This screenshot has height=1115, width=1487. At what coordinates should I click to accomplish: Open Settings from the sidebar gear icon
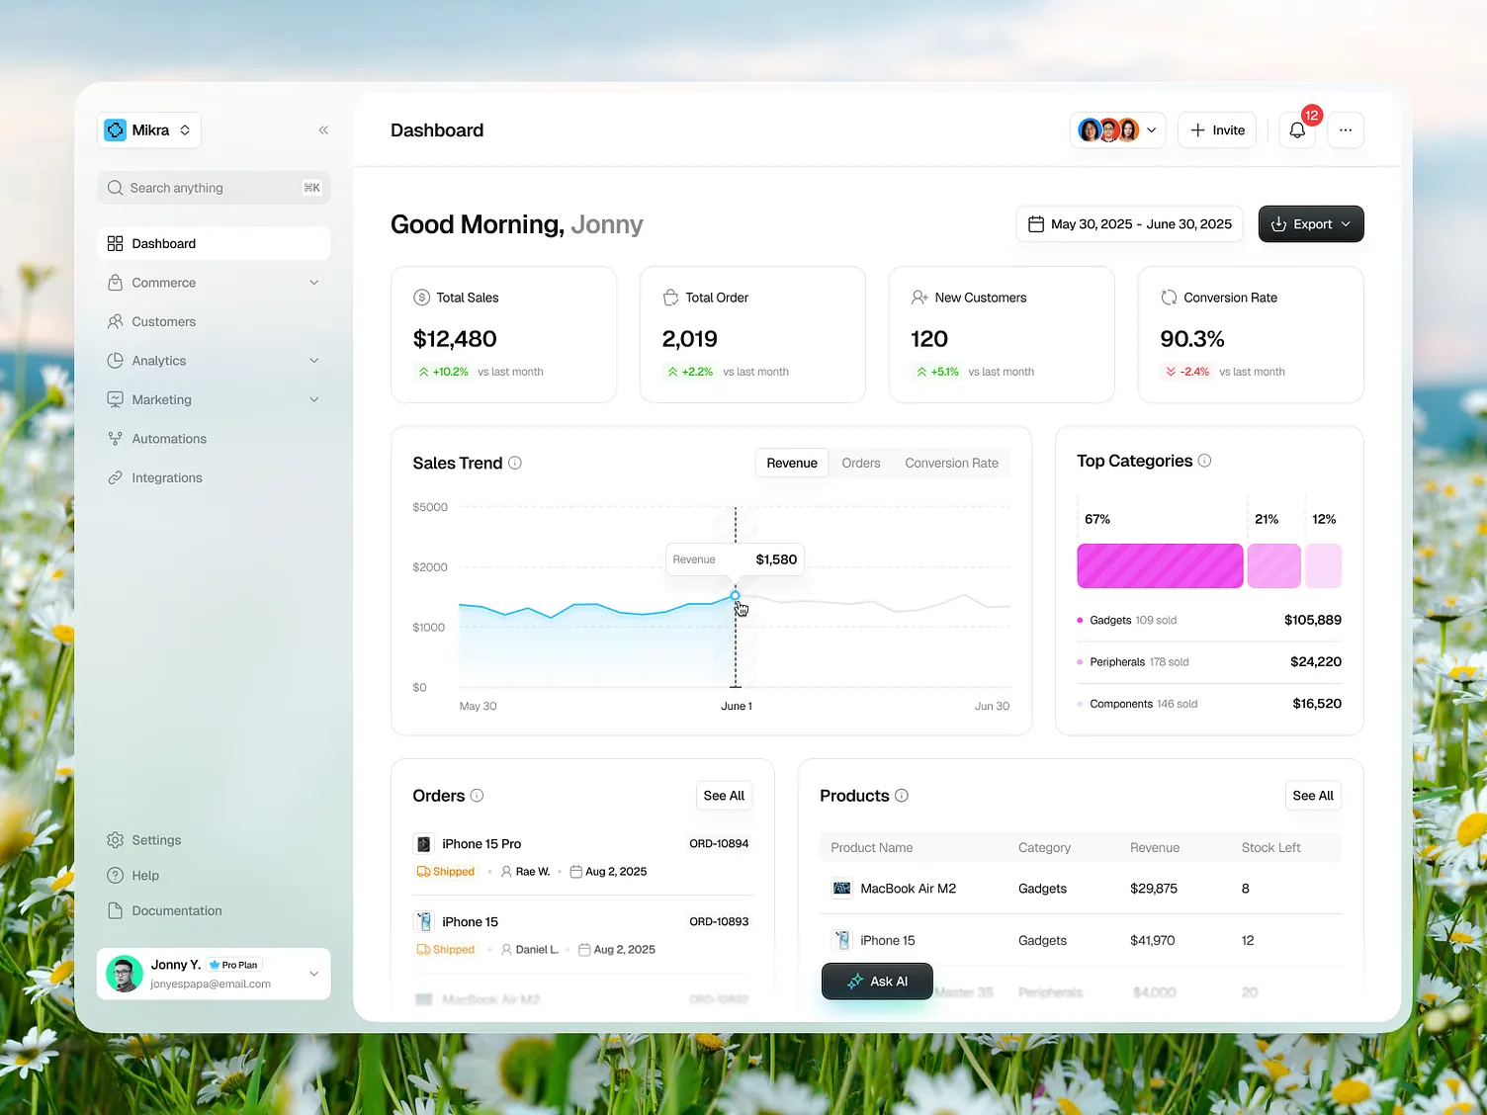[116, 840]
